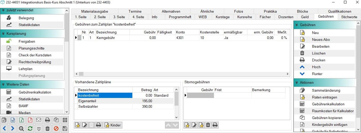Click the floppy disk save icon
Viewport: 361px width, 133px height.
tap(65, 129)
